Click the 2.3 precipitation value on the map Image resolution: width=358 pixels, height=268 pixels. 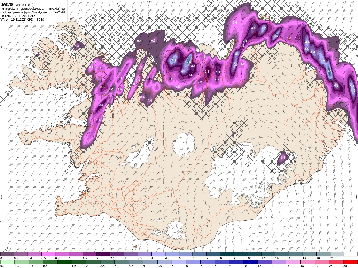(x=149, y=78)
